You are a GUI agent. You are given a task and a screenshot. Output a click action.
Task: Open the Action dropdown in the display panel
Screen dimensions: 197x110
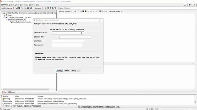click(x=62, y=12)
